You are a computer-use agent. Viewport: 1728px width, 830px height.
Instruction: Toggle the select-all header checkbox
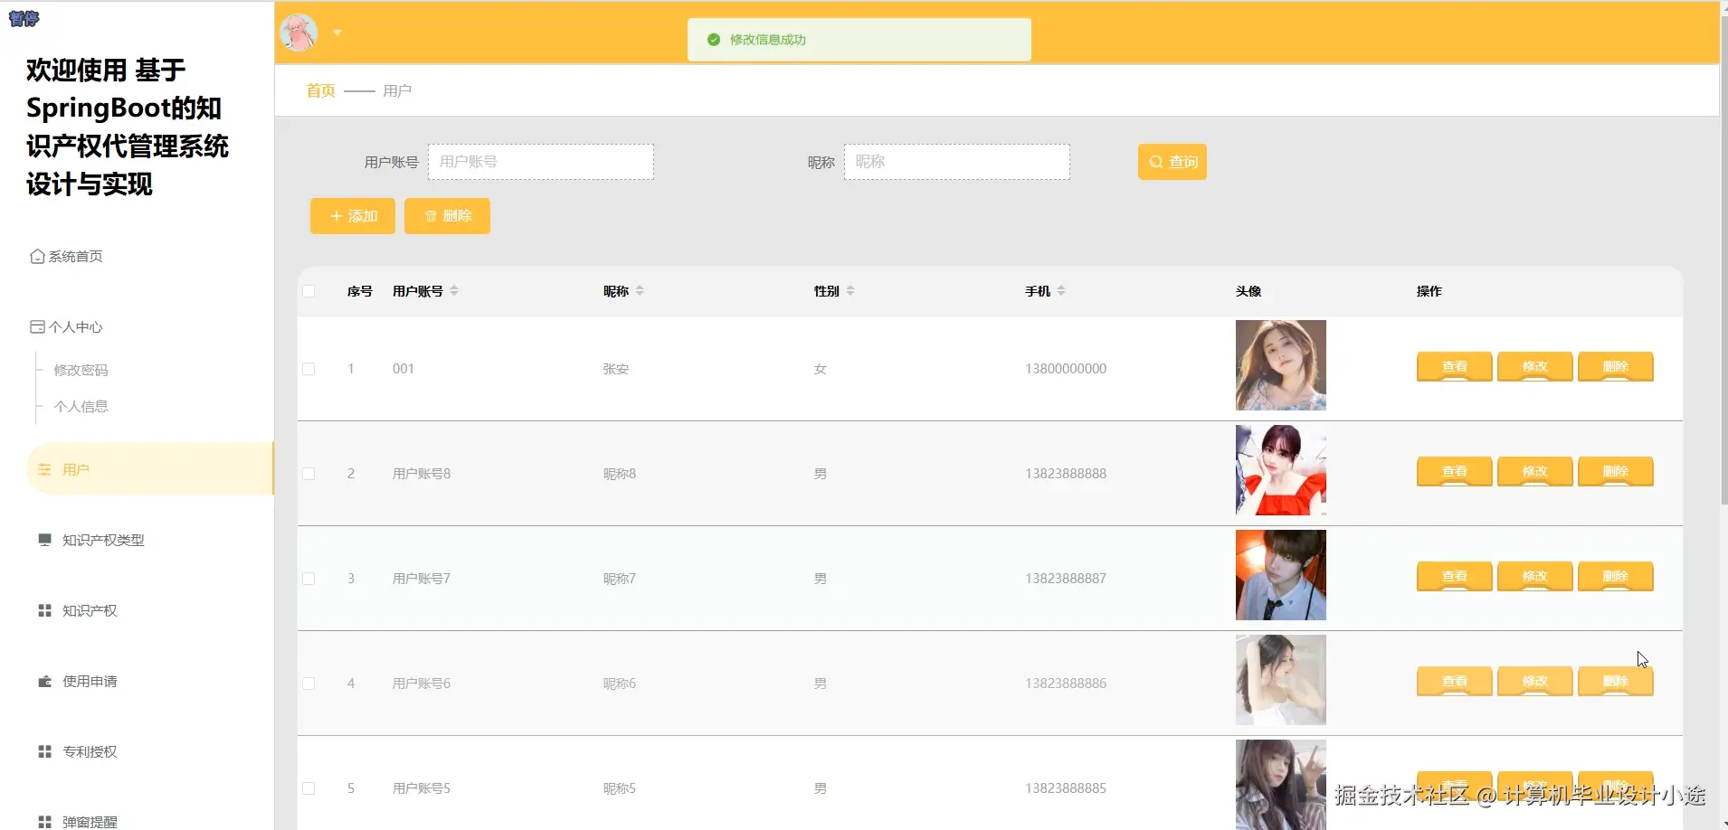coord(309,291)
